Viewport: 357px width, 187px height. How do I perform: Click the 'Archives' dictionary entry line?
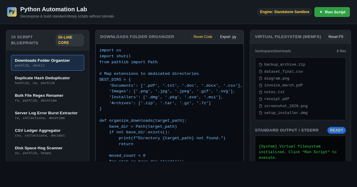coord(160,103)
